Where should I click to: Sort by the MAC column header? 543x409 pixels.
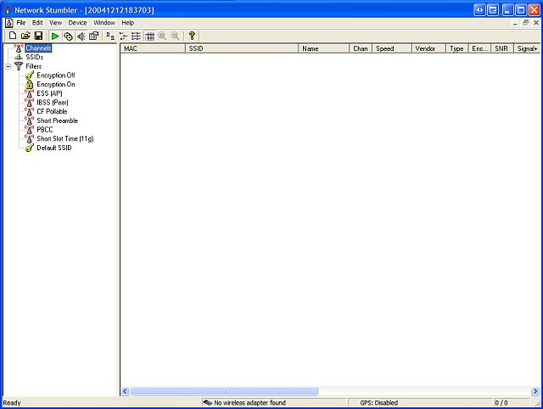click(x=153, y=48)
